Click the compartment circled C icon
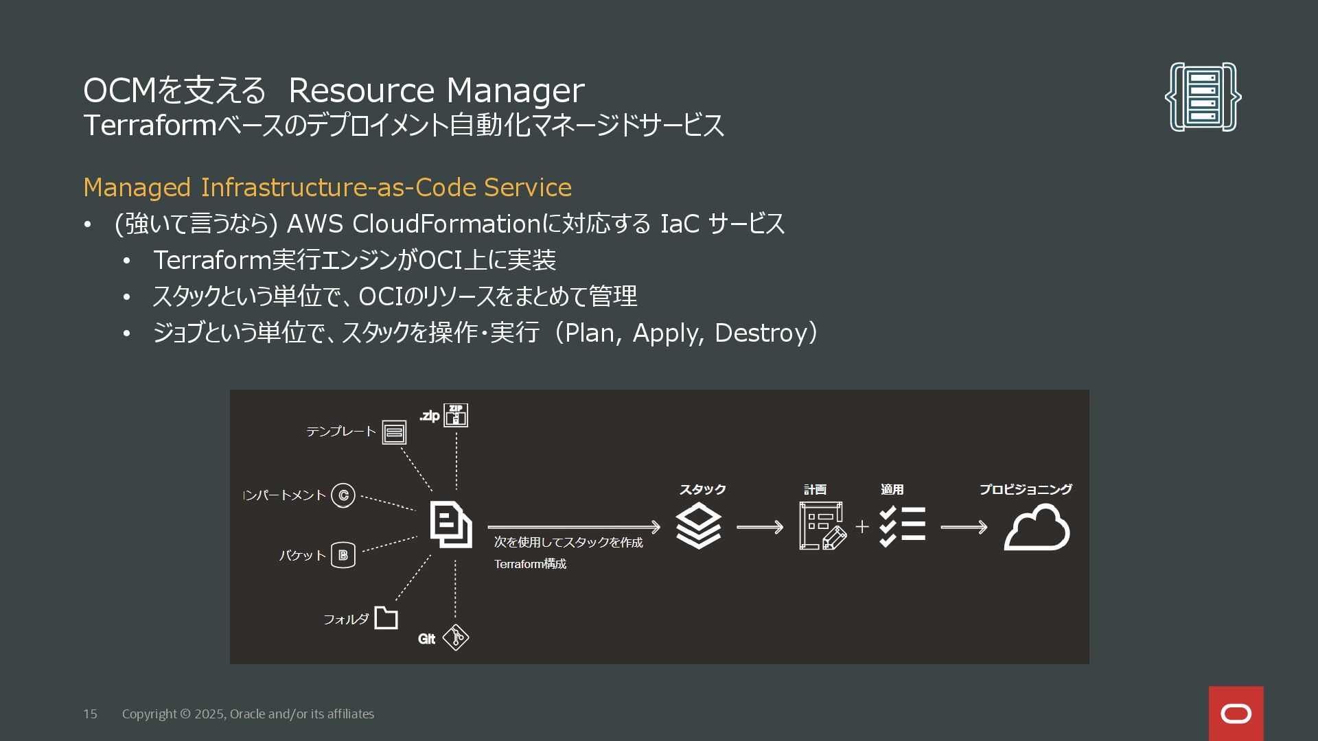Viewport: 1318px width, 741px height. click(x=343, y=495)
